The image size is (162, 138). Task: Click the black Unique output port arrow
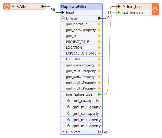(x=100, y=18)
